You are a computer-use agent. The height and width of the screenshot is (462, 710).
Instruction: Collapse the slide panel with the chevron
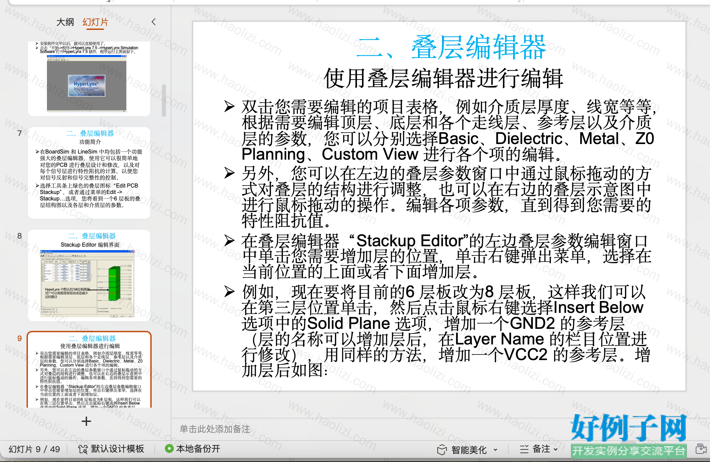(x=154, y=22)
